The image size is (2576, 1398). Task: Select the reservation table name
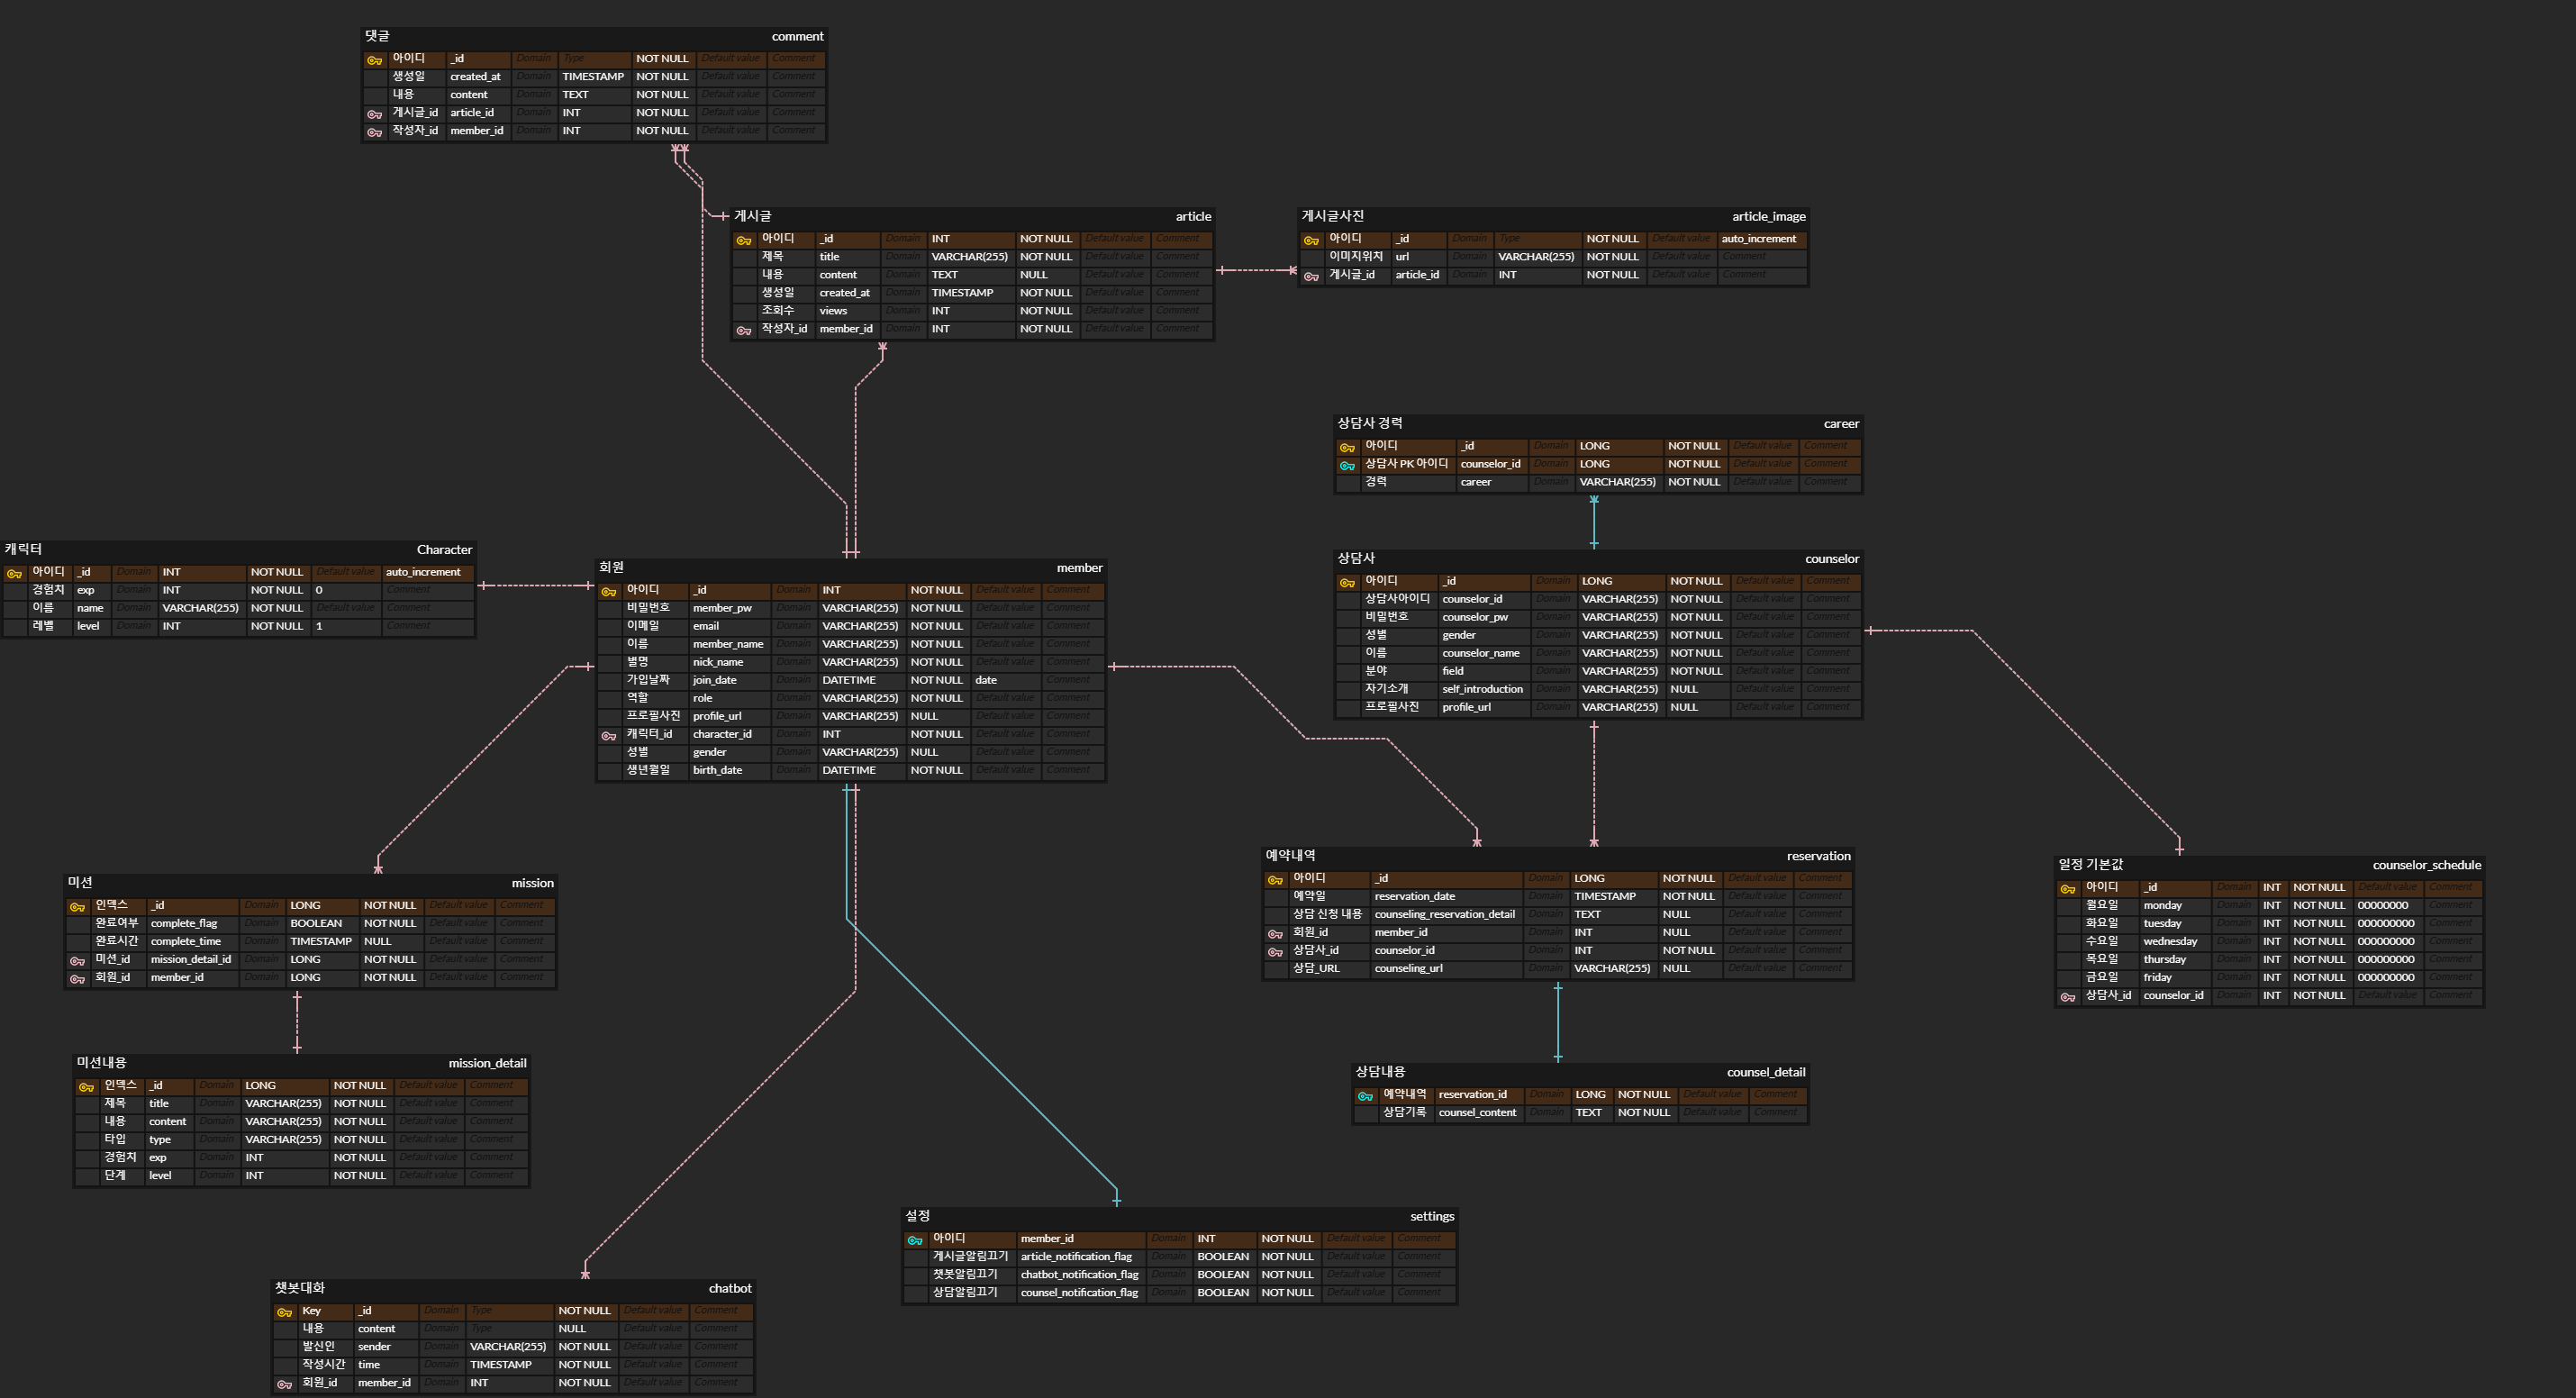point(1818,855)
